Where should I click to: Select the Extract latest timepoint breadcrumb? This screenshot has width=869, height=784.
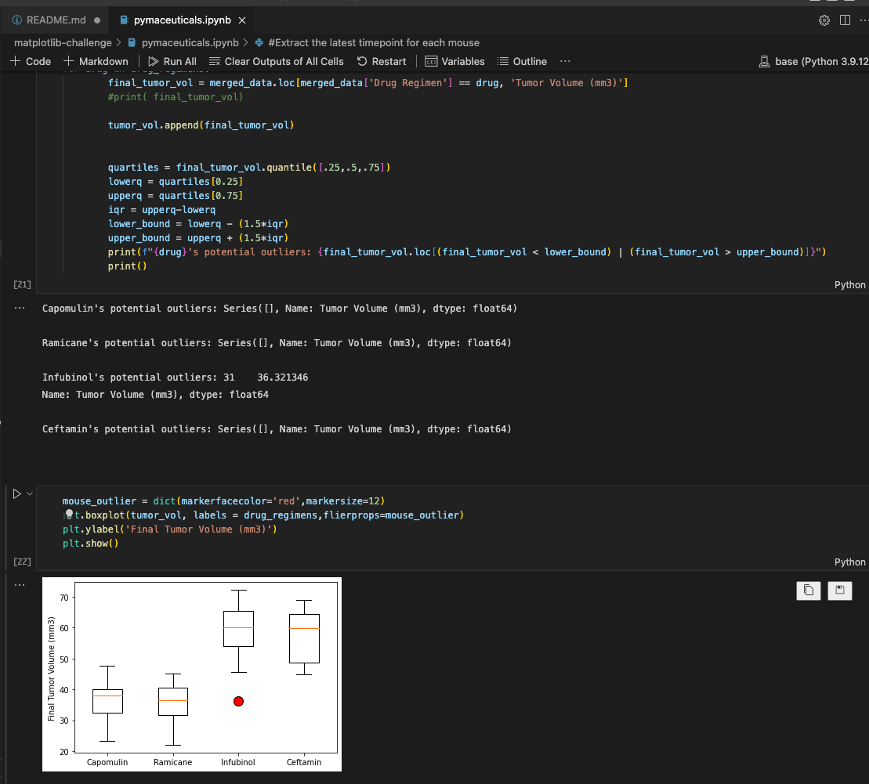point(373,42)
